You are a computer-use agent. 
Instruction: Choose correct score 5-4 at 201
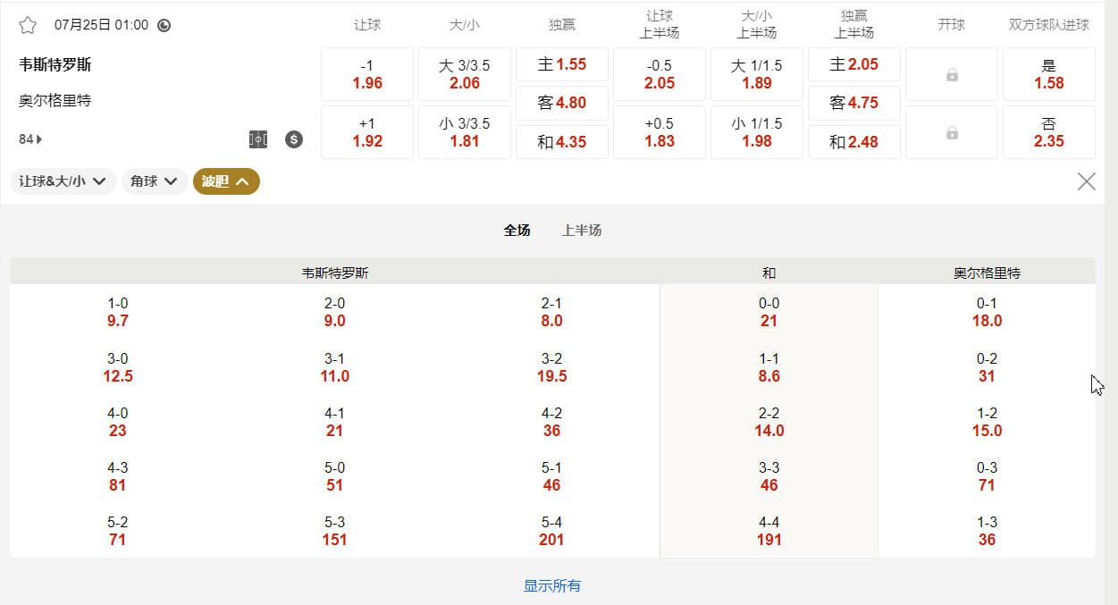[552, 531]
